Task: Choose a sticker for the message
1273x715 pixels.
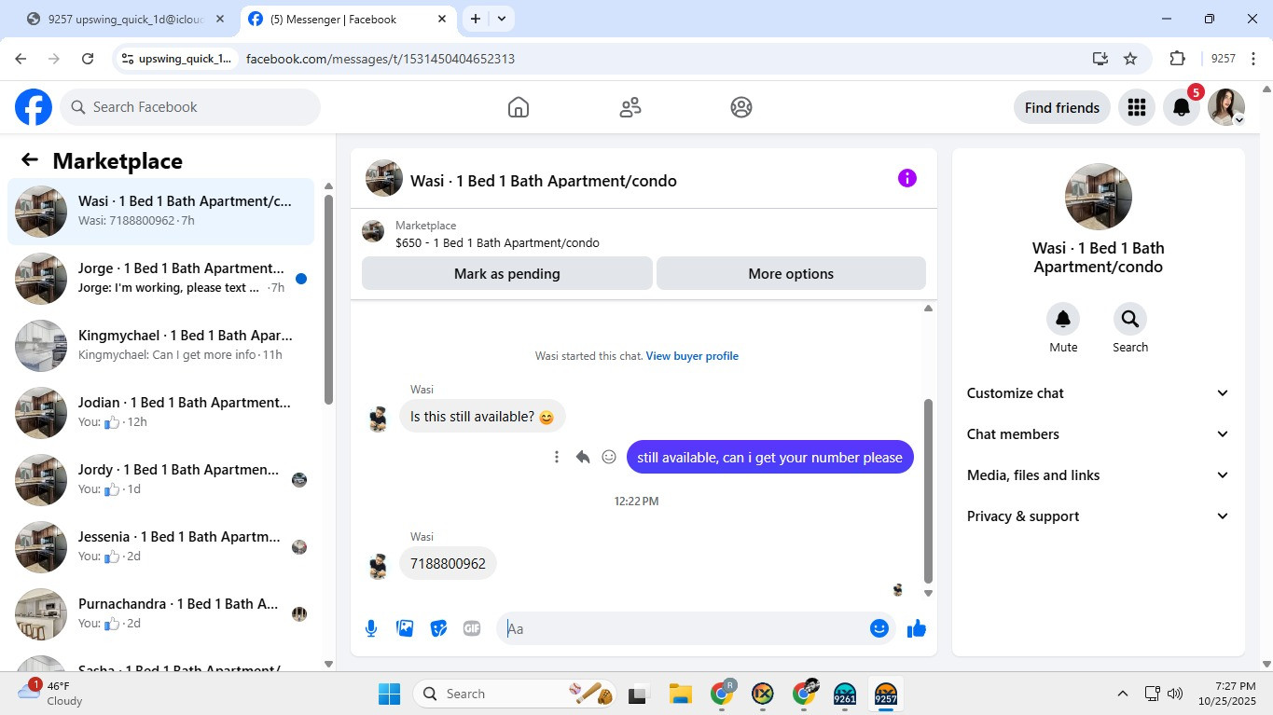Action: 438,628
